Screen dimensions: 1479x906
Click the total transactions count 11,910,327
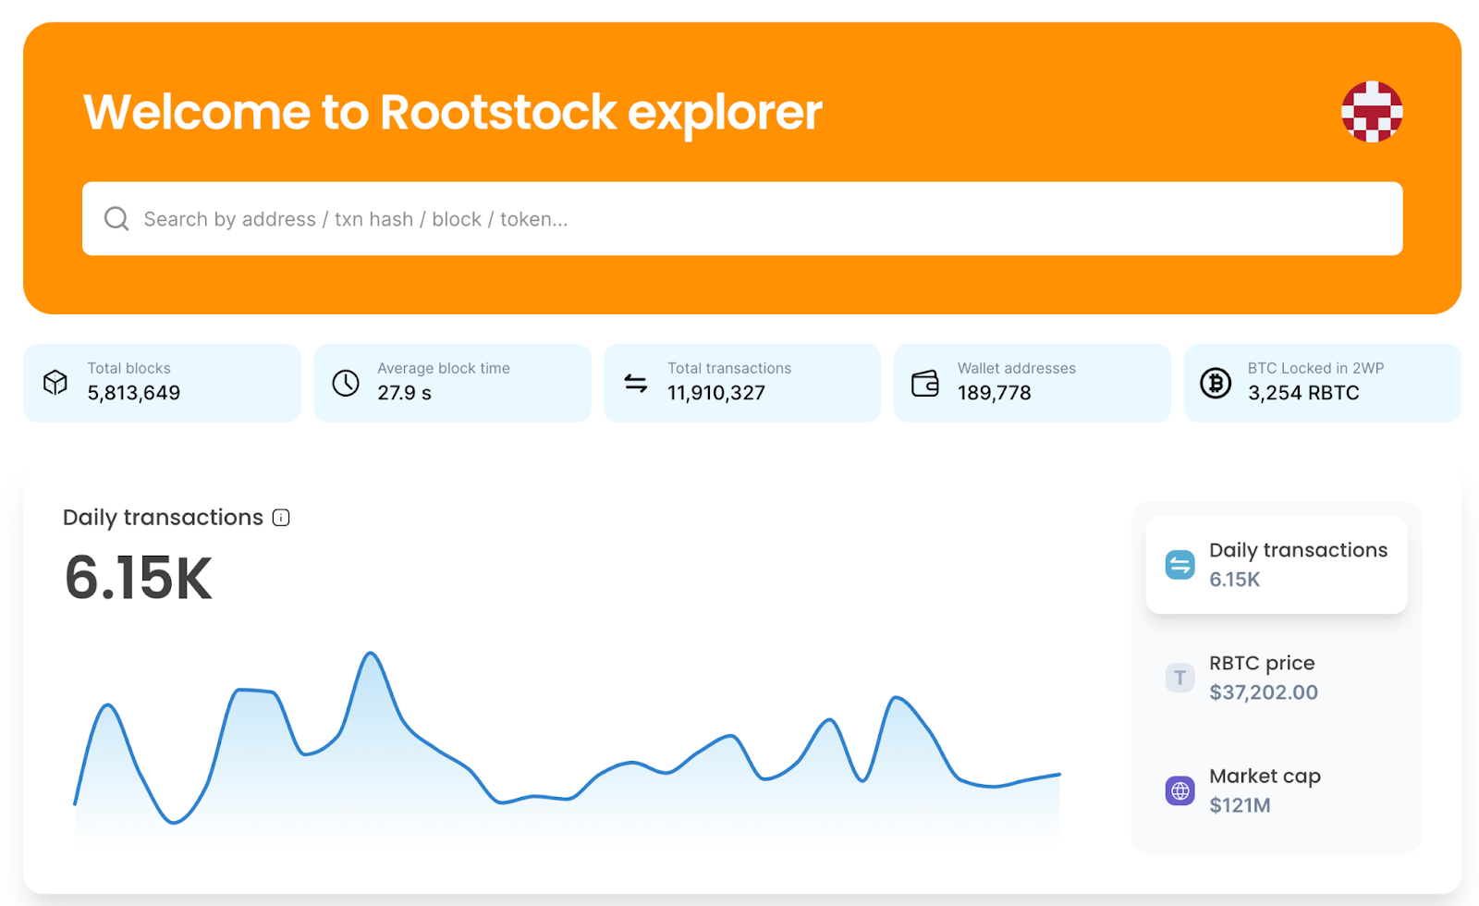click(716, 392)
